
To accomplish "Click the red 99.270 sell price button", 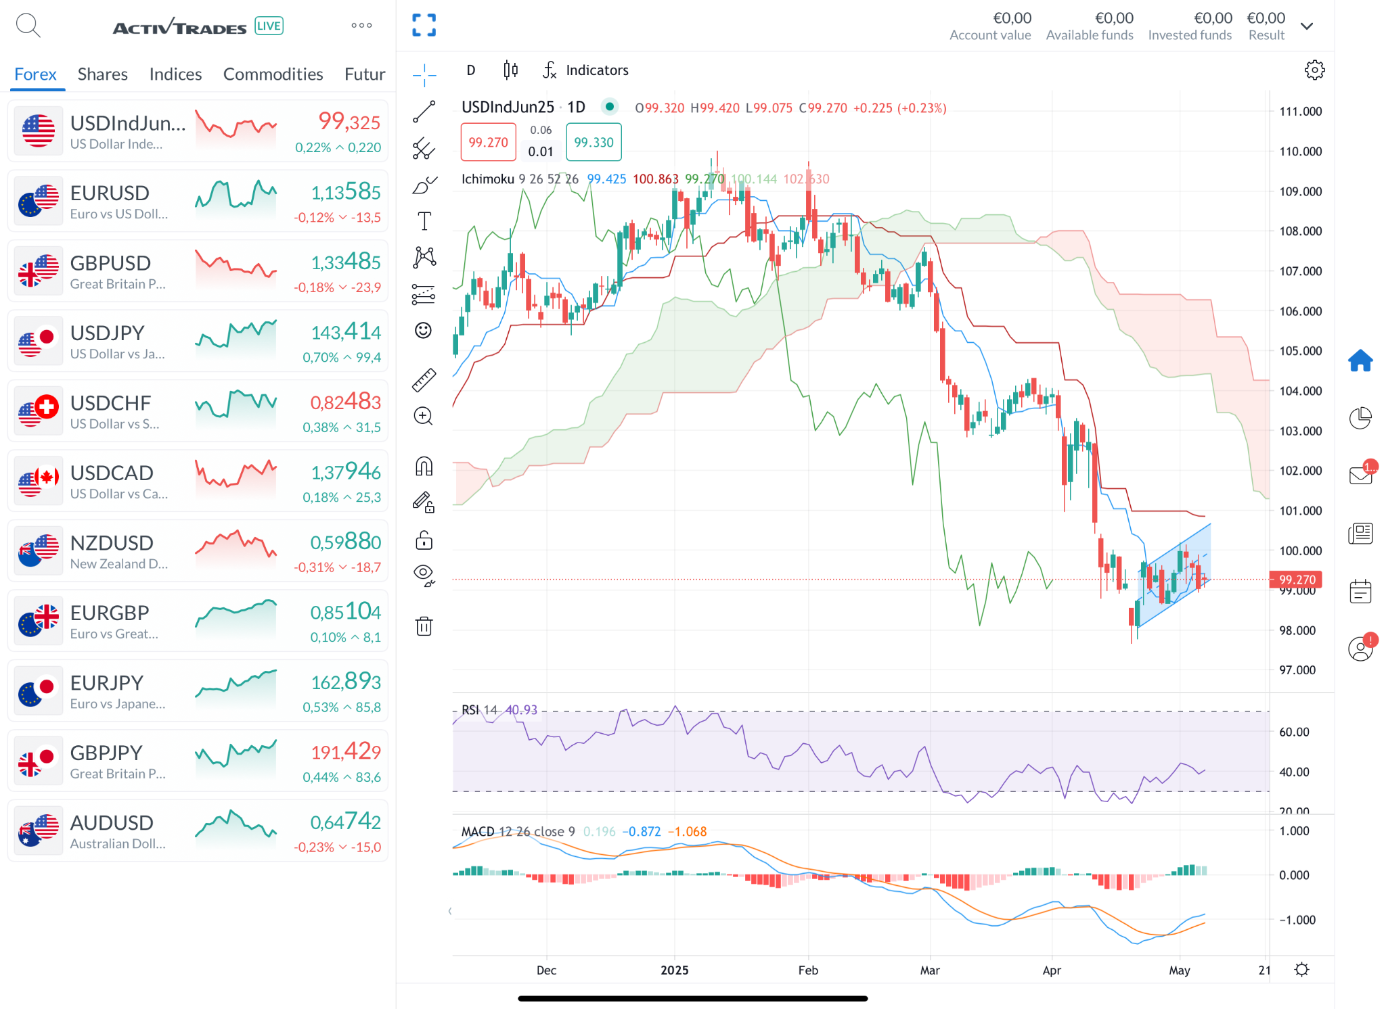I will 488,142.
